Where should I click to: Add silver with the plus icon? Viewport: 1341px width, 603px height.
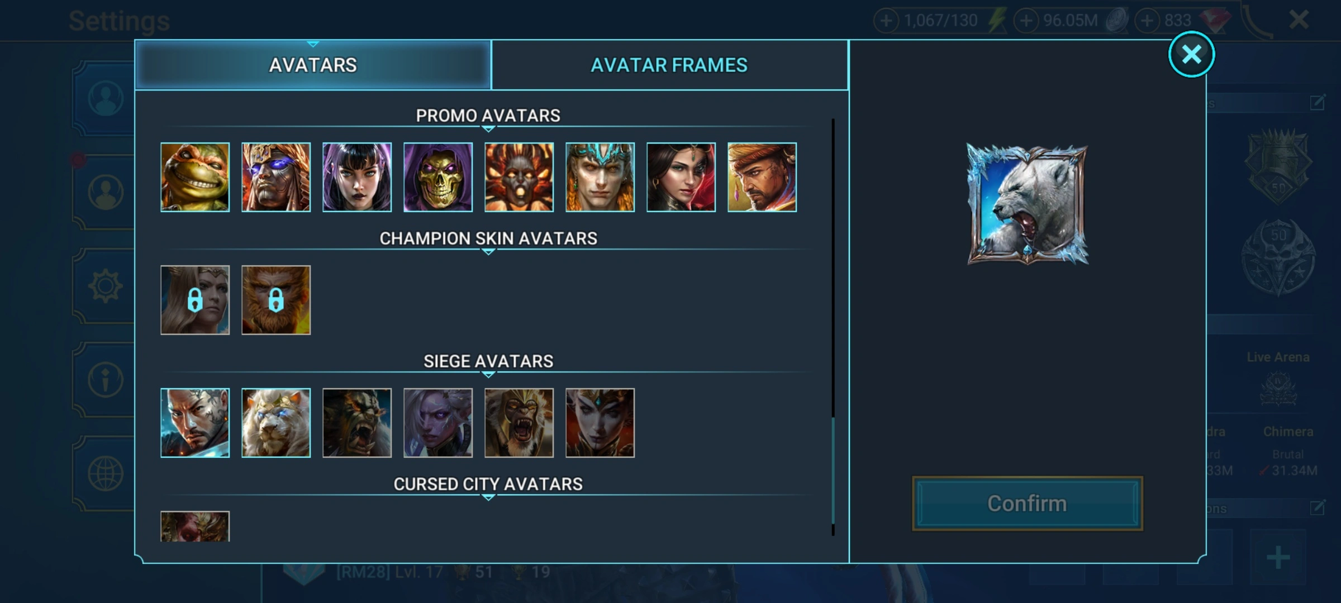click(1025, 21)
